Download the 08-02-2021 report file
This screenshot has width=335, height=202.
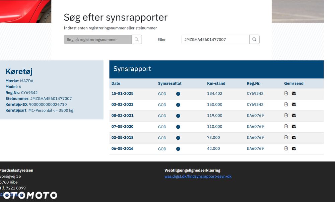(286, 116)
